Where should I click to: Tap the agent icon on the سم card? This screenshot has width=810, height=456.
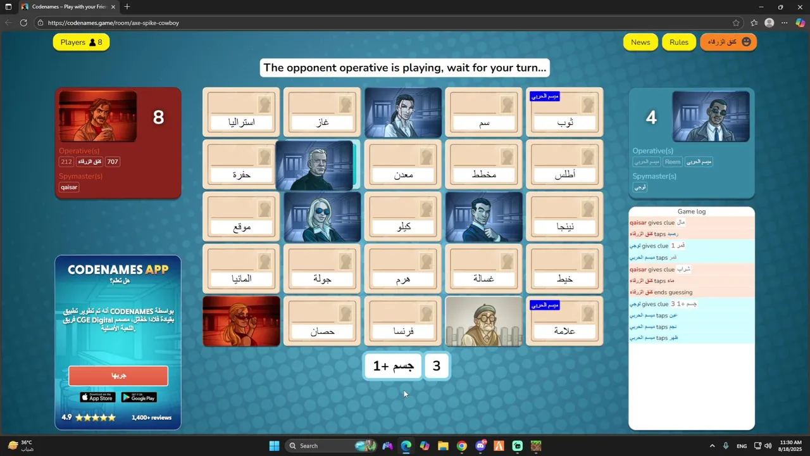(507, 104)
